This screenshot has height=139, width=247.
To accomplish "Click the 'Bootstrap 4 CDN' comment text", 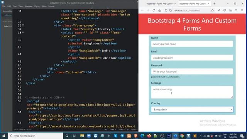I will point(45,98).
